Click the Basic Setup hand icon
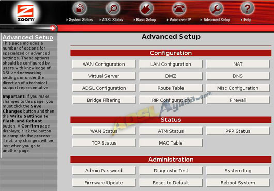 [x=146, y=8]
